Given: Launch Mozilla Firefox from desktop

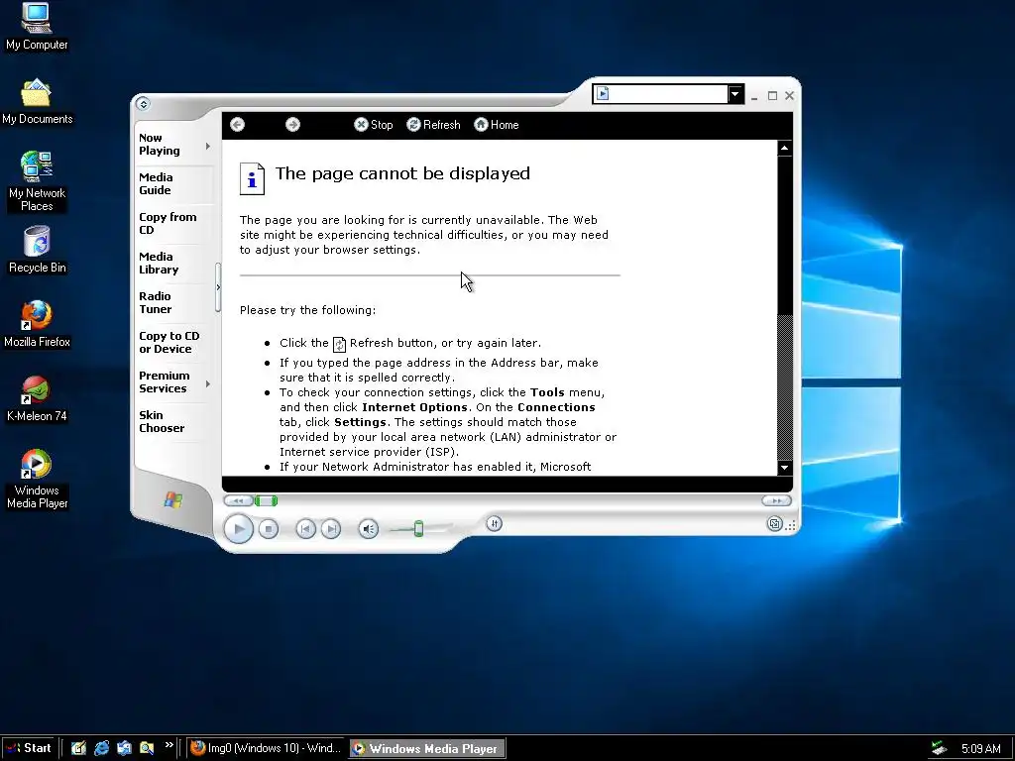Looking at the screenshot, I should pyautogui.click(x=37, y=324).
